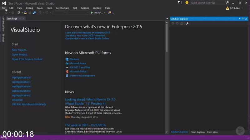250x140 pixels.
Task: Click the Start Page vertical scrollbar thumb
Action: tap(167, 38)
